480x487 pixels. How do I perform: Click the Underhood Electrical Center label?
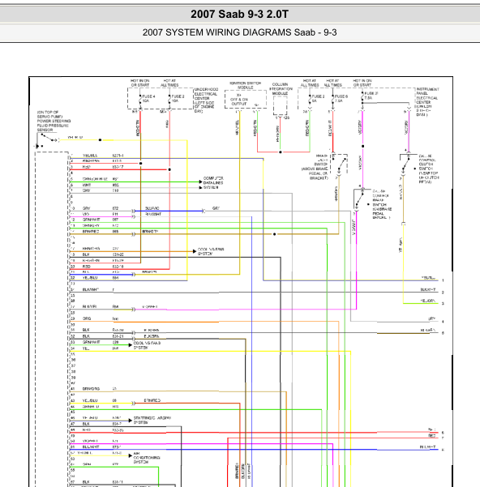(x=206, y=100)
